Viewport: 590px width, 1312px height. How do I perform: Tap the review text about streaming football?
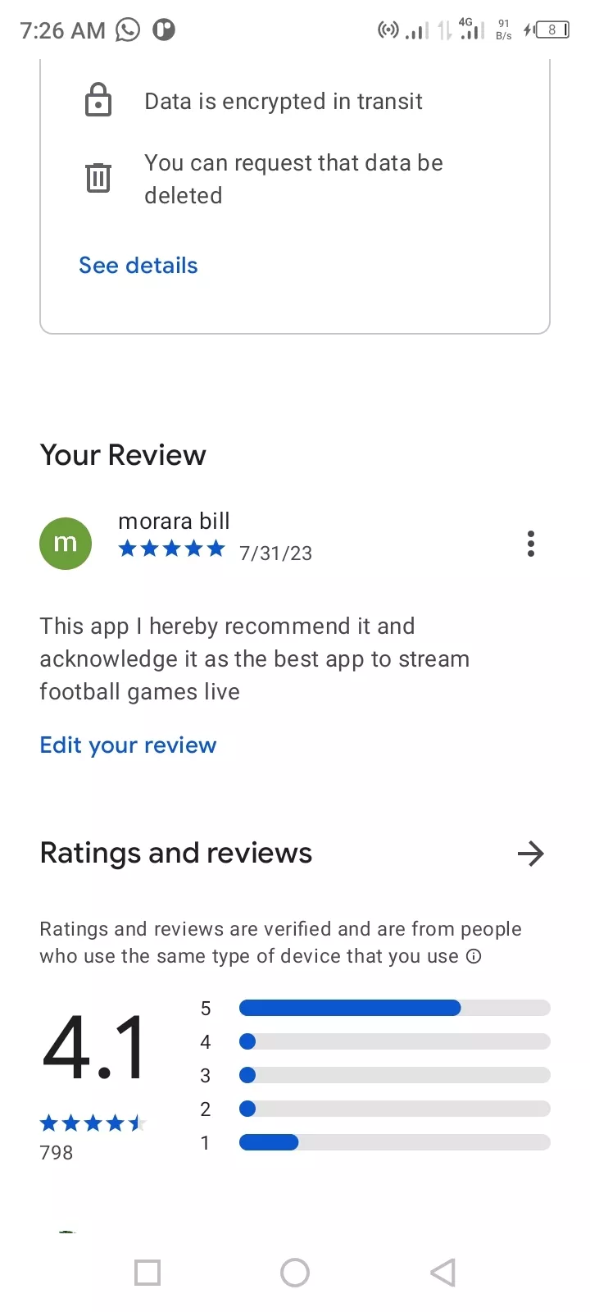[255, 659]
